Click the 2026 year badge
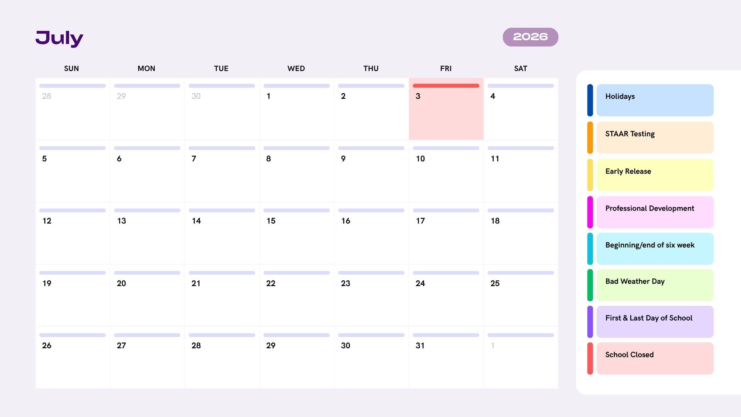The height and width of the screenshot is (417, 741). (x=530, y=37)
